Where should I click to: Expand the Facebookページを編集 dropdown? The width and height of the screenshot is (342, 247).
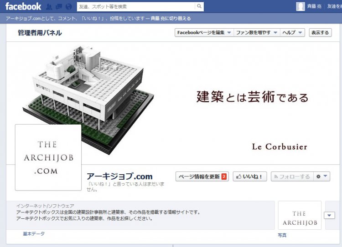(x=204, y=33)
